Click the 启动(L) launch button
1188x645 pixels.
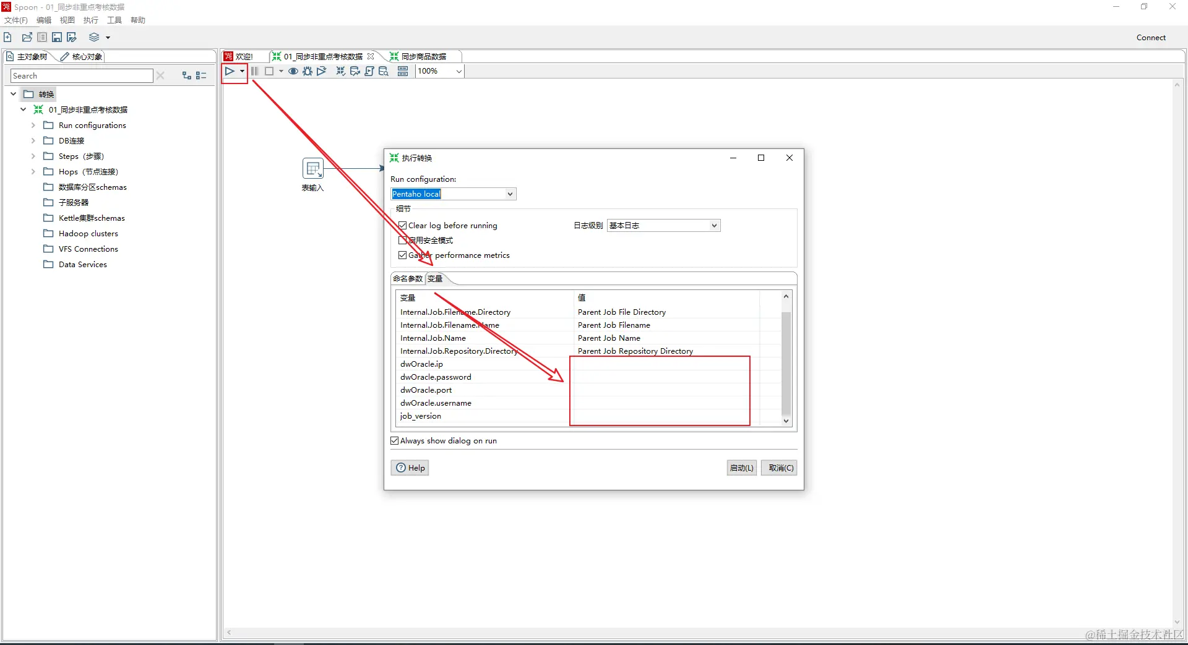click(x=741, y=468)
